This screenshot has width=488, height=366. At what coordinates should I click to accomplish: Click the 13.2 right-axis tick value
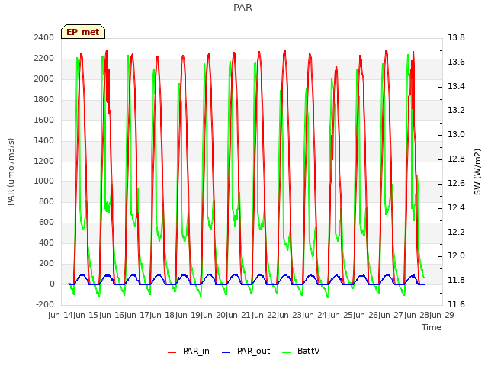click(x=456, y=110)
